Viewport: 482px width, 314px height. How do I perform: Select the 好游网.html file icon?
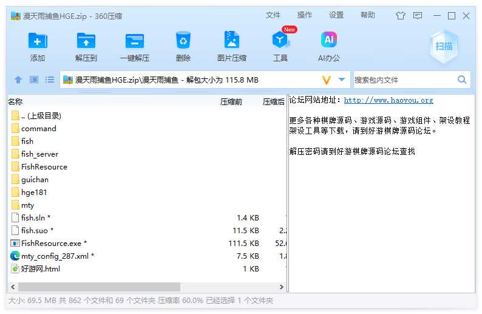15,269
